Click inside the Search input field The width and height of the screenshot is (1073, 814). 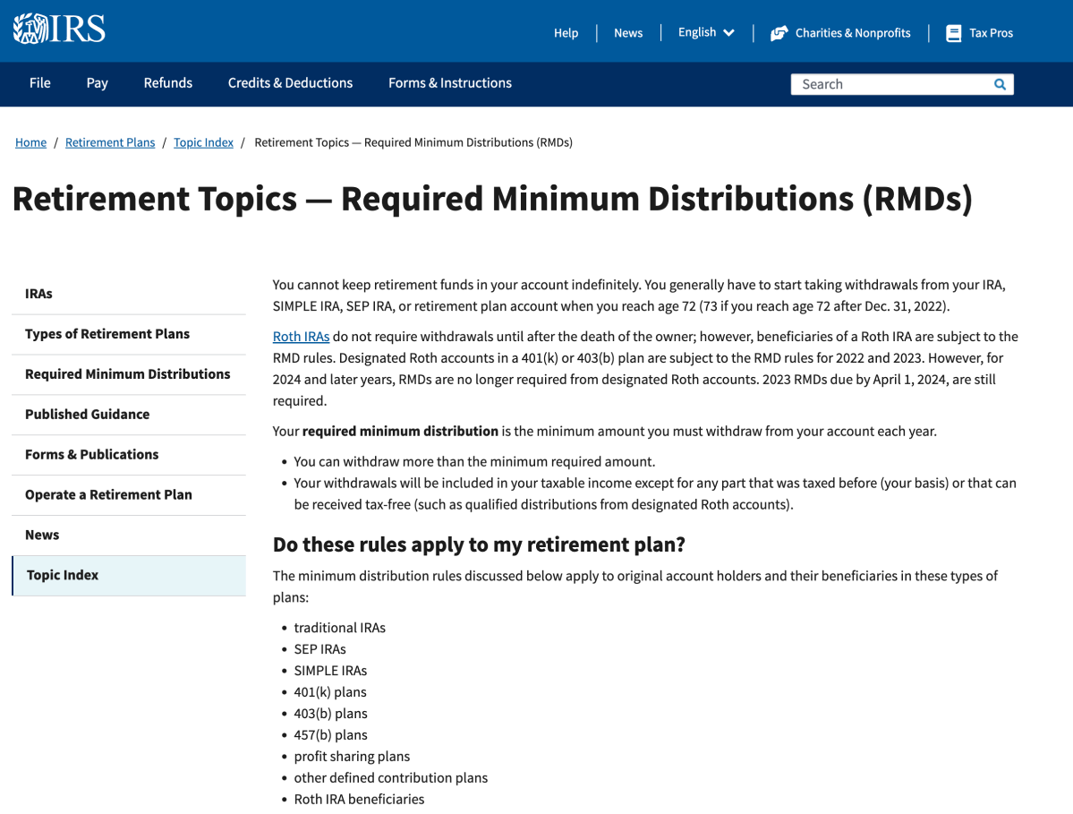pyautogui.click(x=890, y=84)
